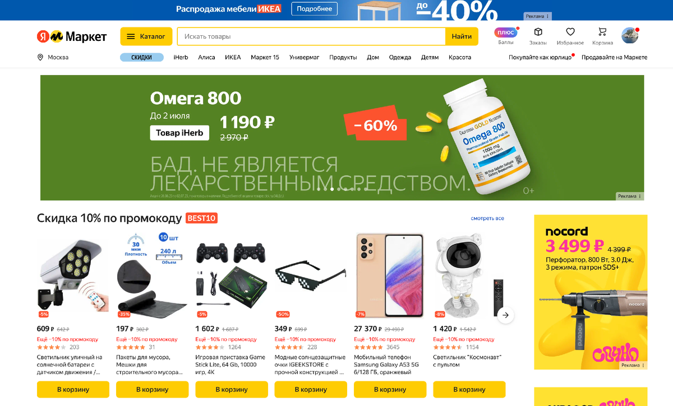The image size is (673, 406).
Task: Follow the смотреть все link
Action: (487, 218)
